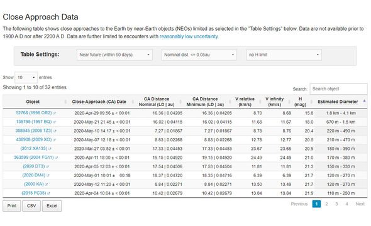
Task: Go to Next page of results
Action: point(360,204)
